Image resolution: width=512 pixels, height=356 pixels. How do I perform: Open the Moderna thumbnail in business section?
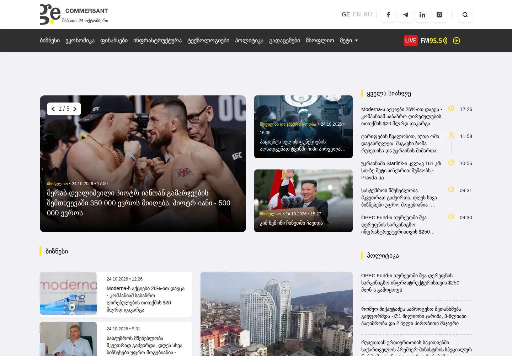coord(68,293)
